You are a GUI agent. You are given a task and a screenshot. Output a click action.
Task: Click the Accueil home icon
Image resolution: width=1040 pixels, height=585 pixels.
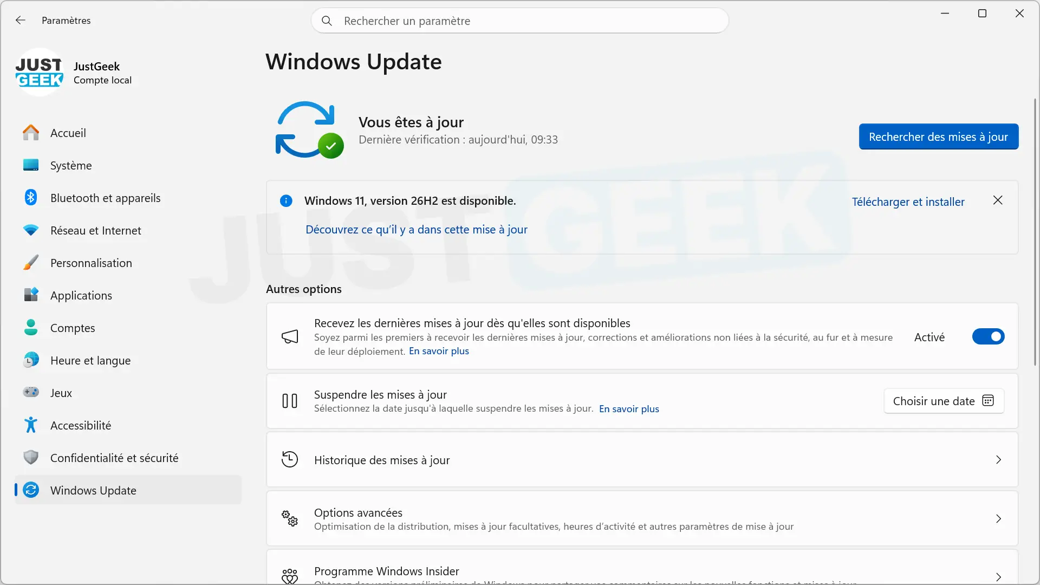click(x=31, y=133)
